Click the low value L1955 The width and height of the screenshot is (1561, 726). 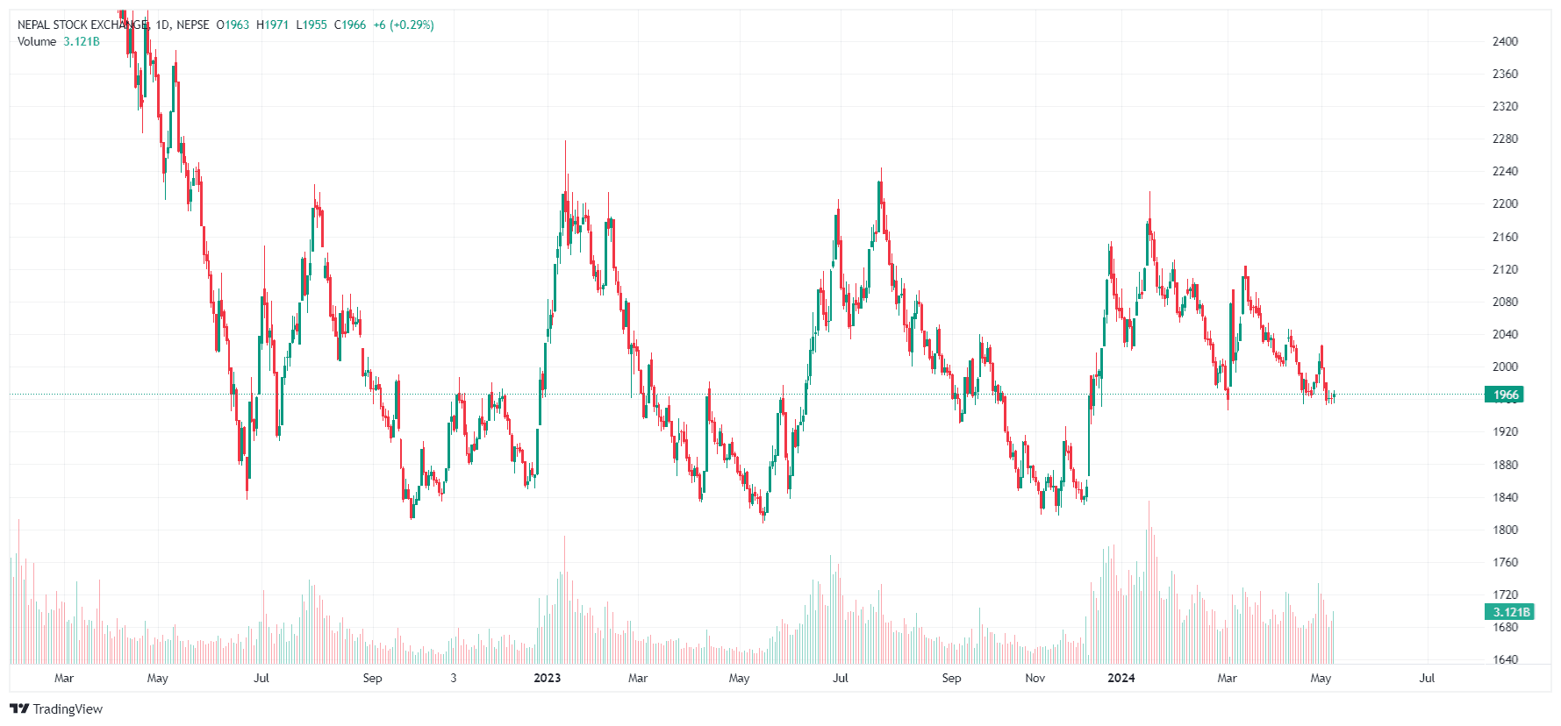pos(311,25)
